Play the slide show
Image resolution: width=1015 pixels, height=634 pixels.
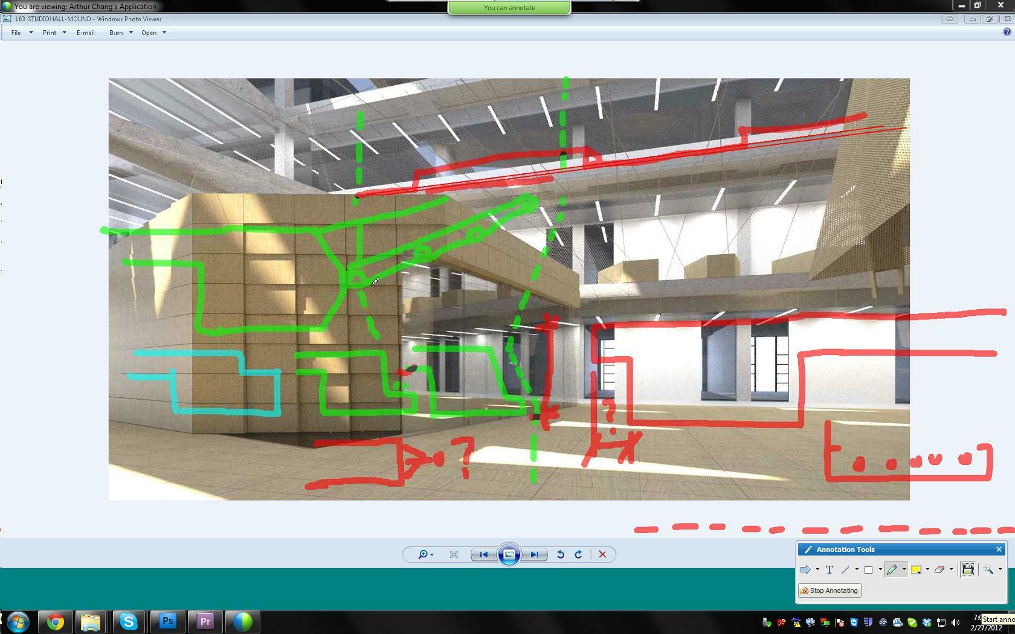point(509,554)
